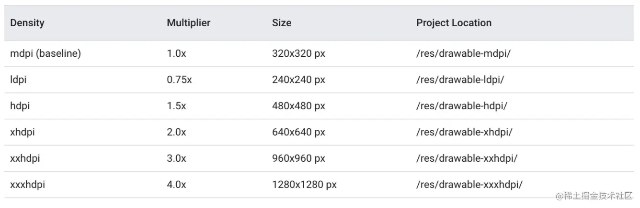Click the /res/drawable-xxxhdpi/ path
This screenshot has height=208, width=640.
[469, 185]
